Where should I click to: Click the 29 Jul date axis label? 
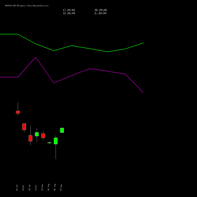point(23,188)
